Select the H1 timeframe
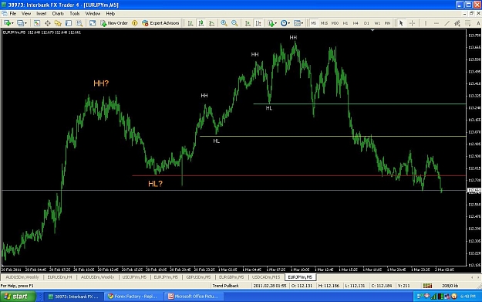This screenshot has width=482, height=302. (345, 23)
